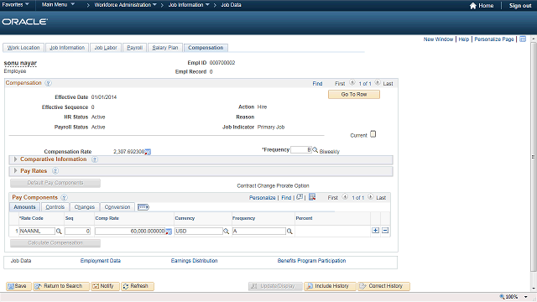
Task: Open Rate Code lookup magnifier
Action: click(x=59, y=232)
